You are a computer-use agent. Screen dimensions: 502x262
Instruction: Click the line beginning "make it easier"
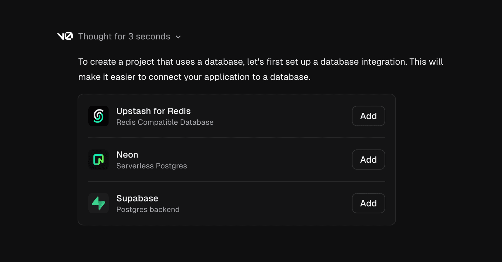point(194,77)
